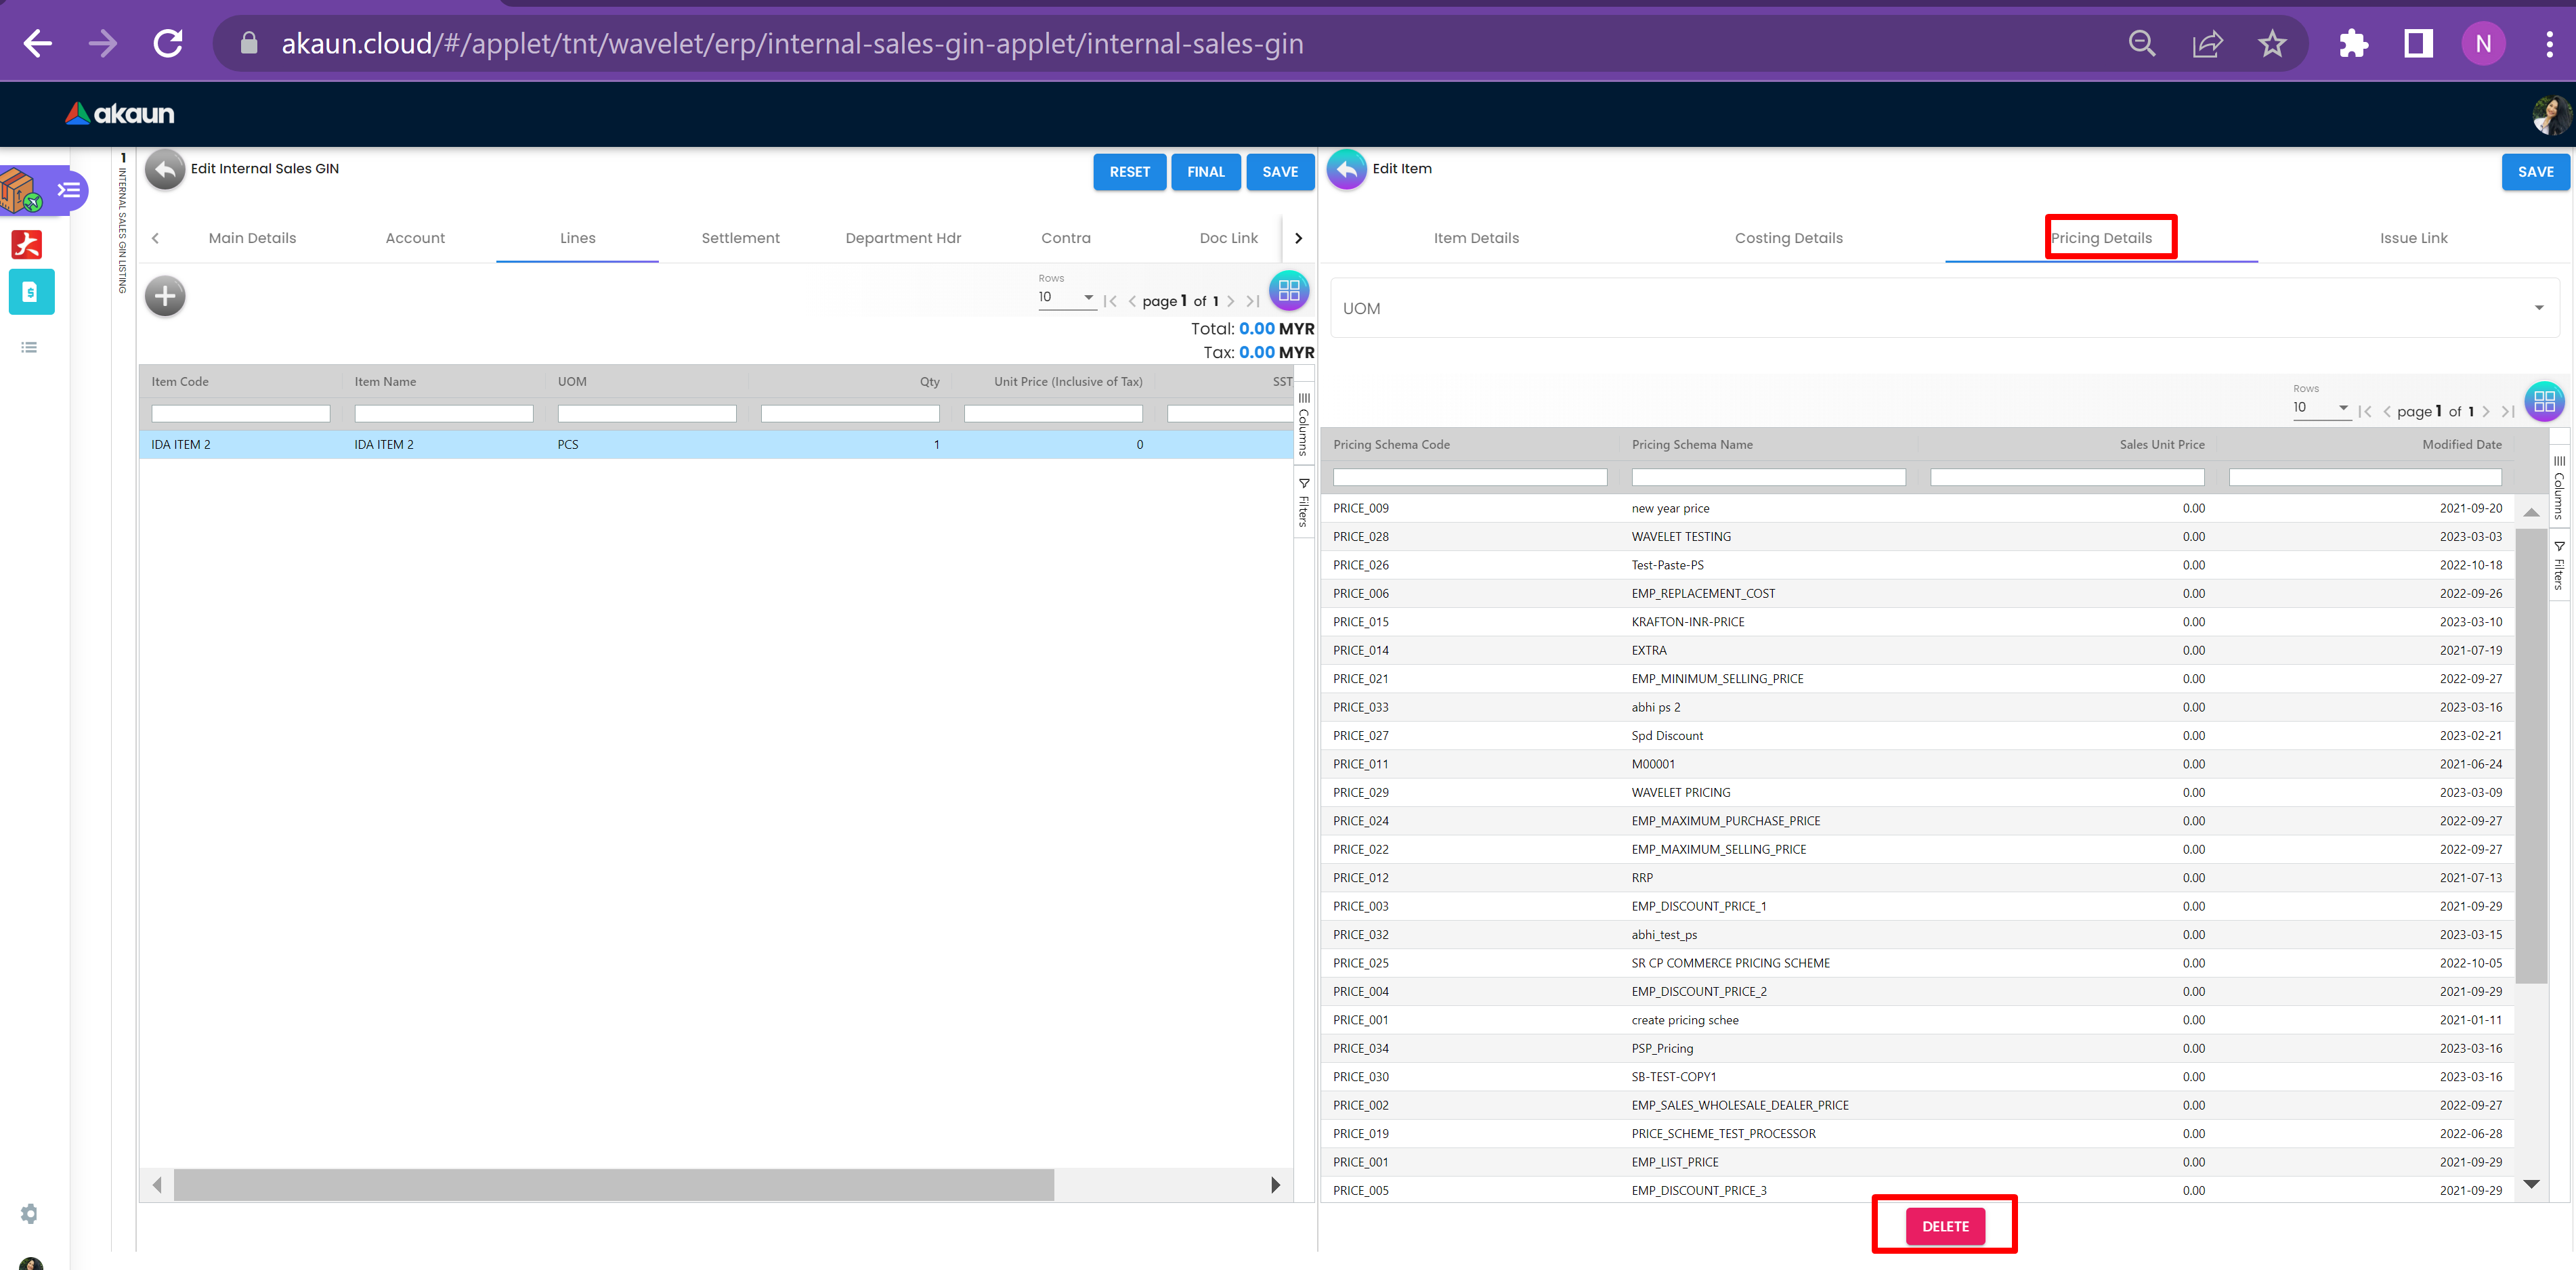2576x1270 pixels.
Task: Open the grid view icon above pricing table
Action: [2543, 402]
